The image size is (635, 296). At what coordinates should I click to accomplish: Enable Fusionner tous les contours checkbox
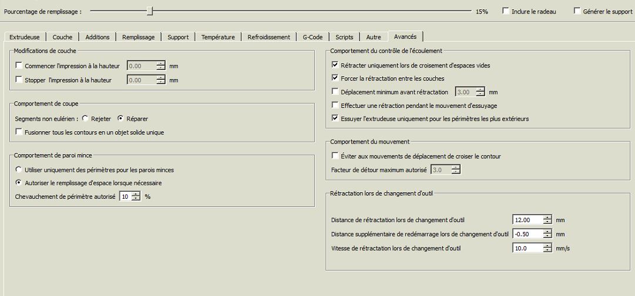coord(19,132)
